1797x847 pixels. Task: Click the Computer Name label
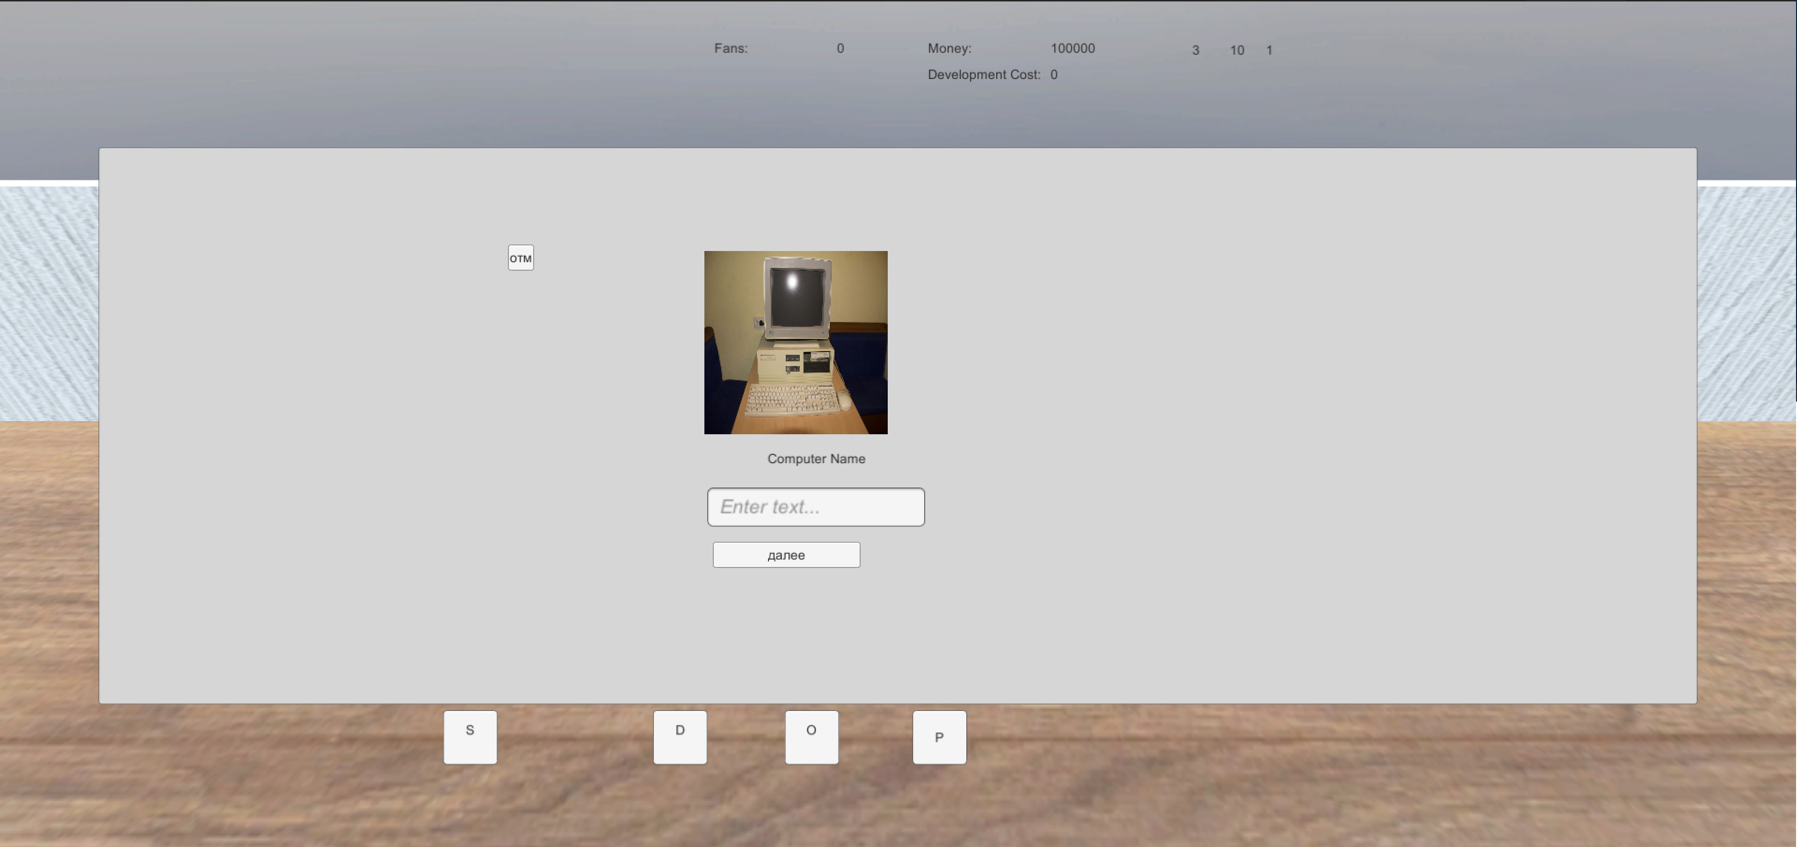click(x=816, y=458)
